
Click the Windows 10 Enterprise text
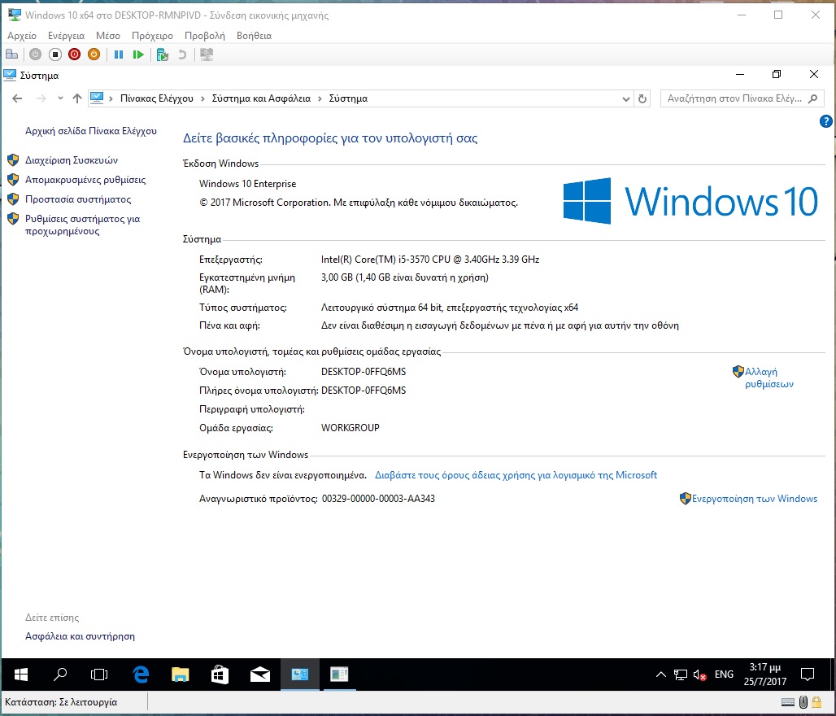pos(247,184)
